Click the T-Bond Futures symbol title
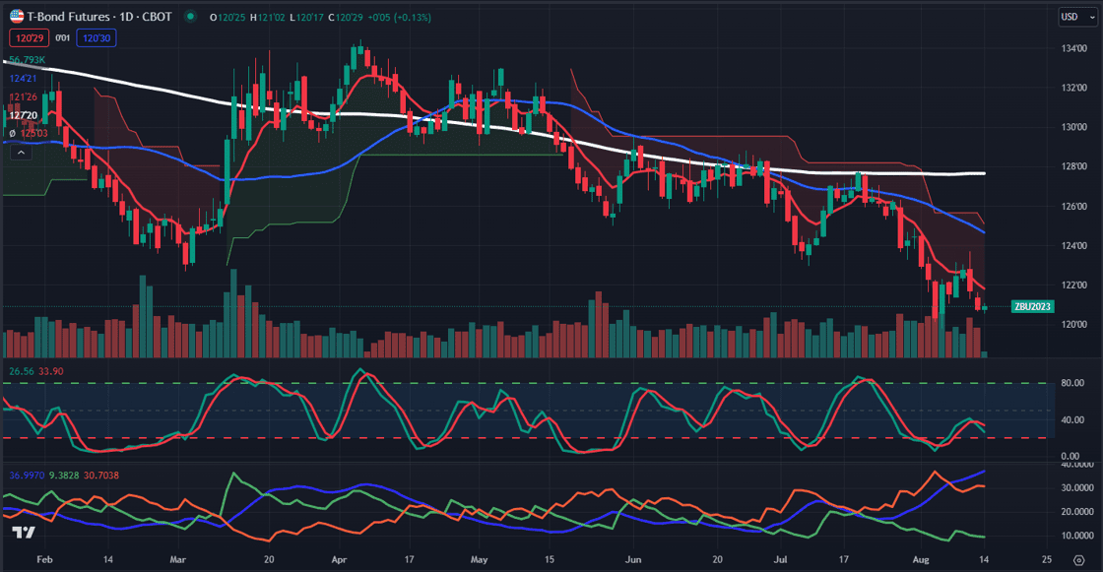1103x572 pixels. pos(99,16)
